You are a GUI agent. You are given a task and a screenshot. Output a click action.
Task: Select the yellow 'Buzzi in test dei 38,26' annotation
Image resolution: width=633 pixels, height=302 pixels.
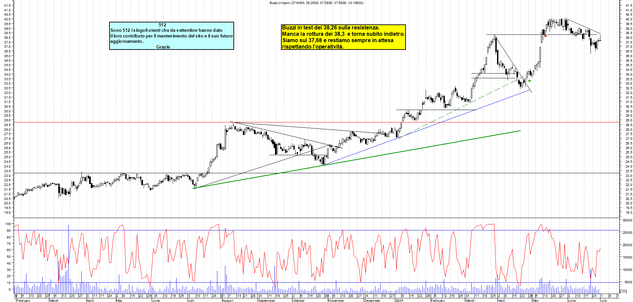(x=343, y=37)
